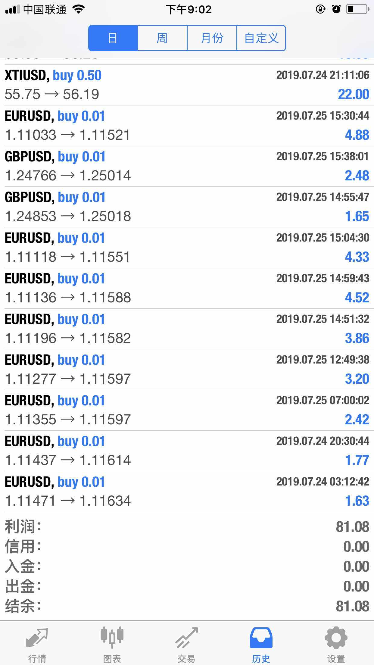Tap the battery indicator icon

tap(358, 9)
